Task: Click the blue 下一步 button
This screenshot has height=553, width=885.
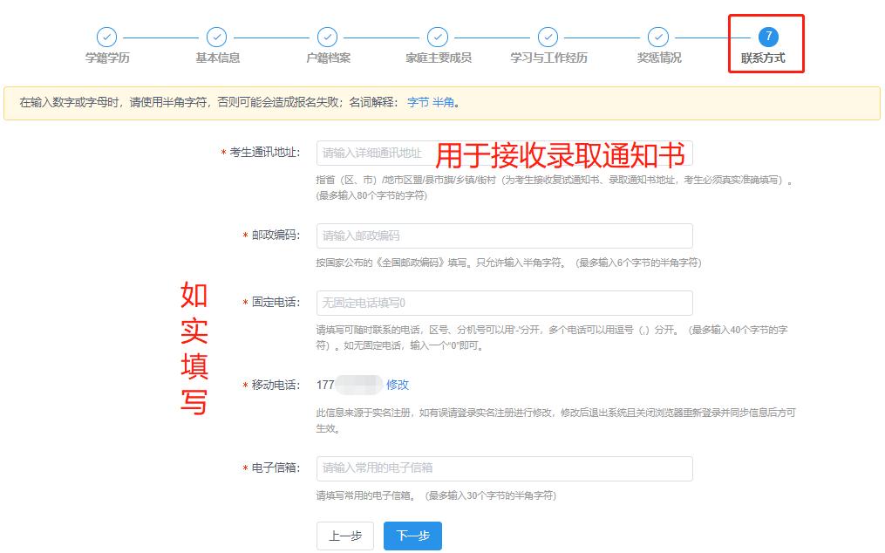Action: (x=412, y=536)
